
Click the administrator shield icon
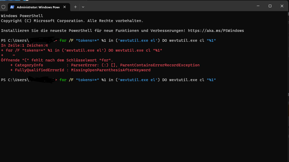pos(3,7)
